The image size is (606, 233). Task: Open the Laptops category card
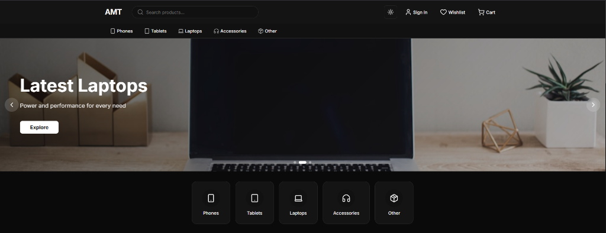point(298,203)
